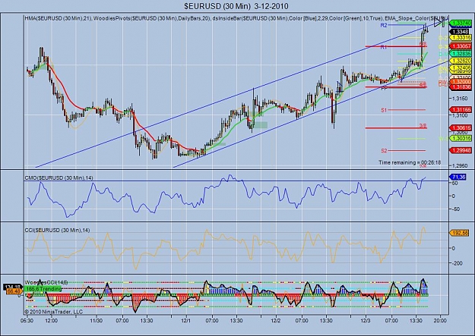Viewport: 475px width, 336px height.
Task: Click the green 165,6 Trending status label
Action: (43, 289)
